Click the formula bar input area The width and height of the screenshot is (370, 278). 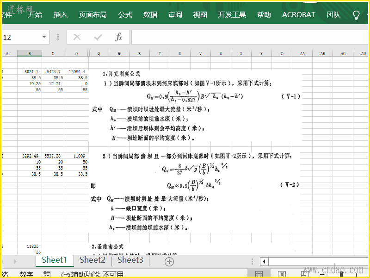(x=250, y=37)
